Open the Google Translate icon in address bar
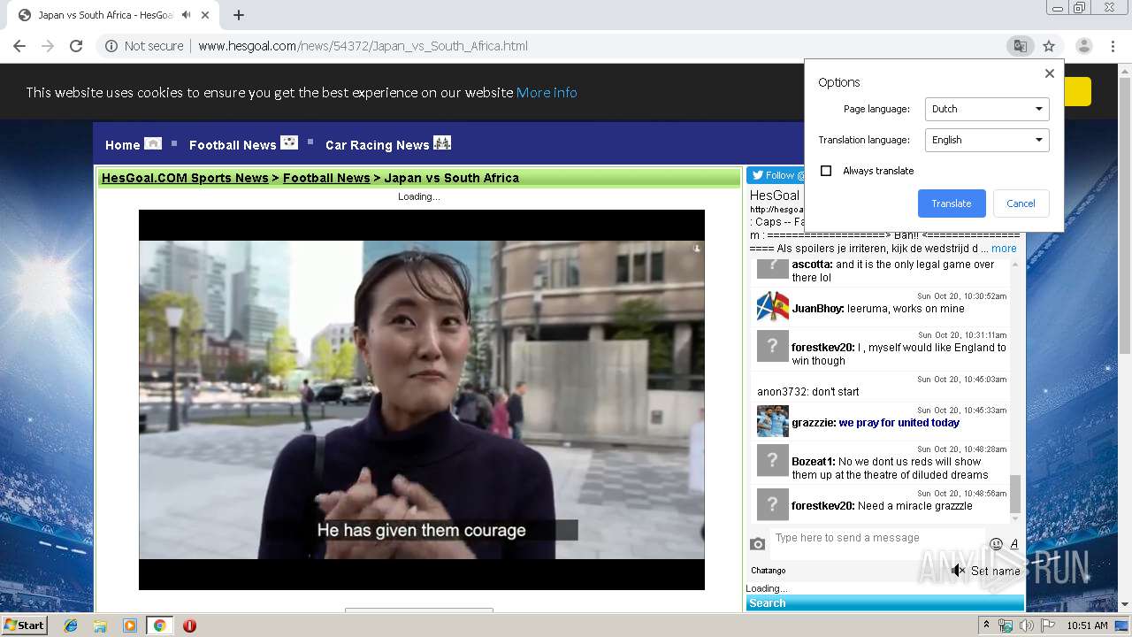 pos(1020,46)
